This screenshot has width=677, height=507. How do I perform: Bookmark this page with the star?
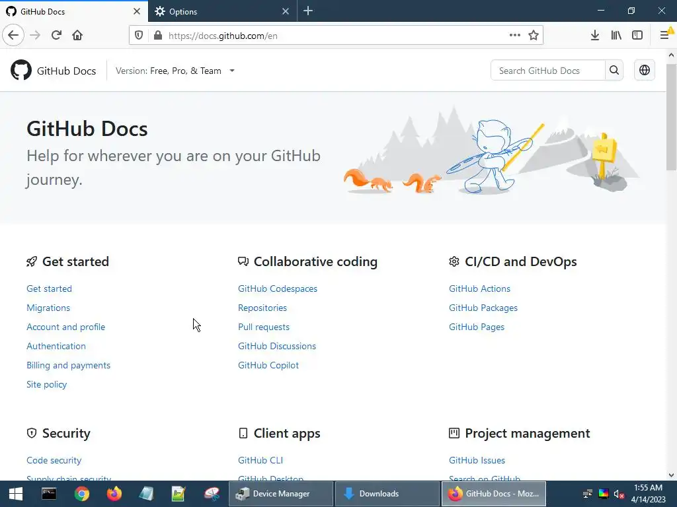coord(534,36)
